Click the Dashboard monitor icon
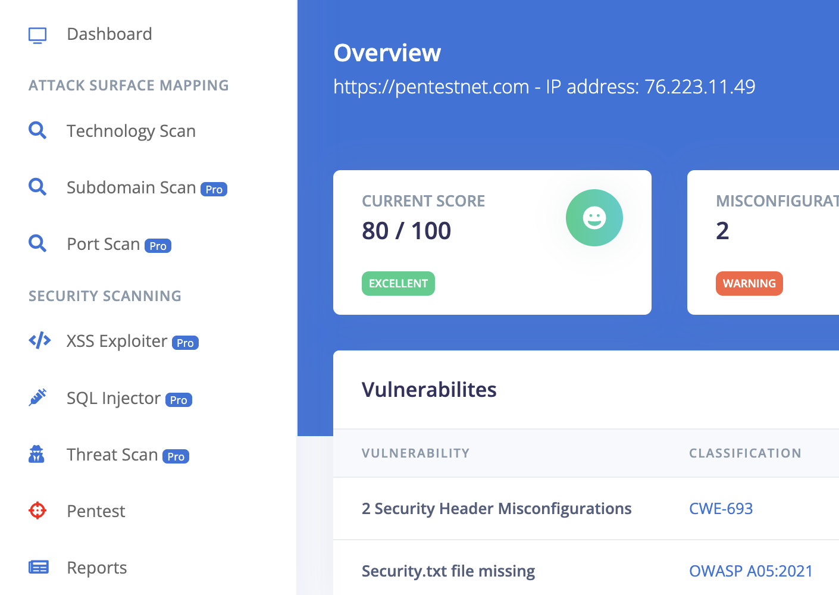The height and width of the screenshot is (595, 839). 37,35
